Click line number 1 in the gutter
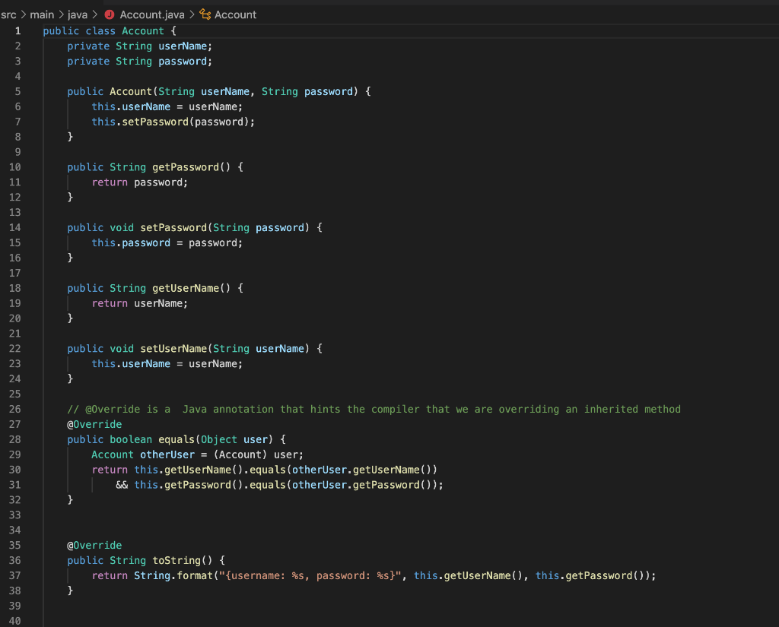779x627 pixels. pyautogui.click(x=17, y=30)
